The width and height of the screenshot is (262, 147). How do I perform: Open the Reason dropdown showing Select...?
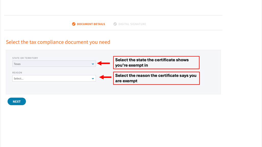click(54, 78)
